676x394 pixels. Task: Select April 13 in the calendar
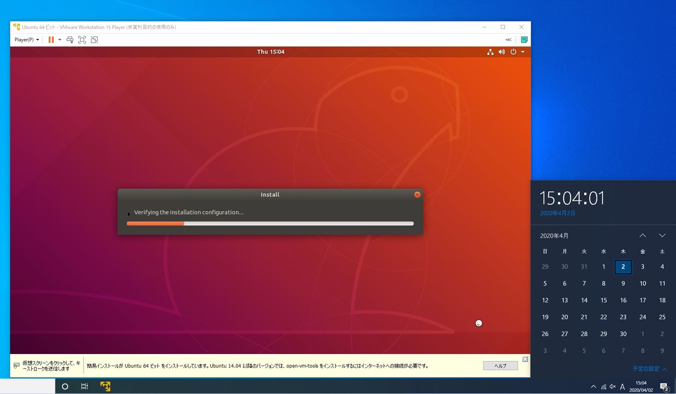click(x=565, y=300)
